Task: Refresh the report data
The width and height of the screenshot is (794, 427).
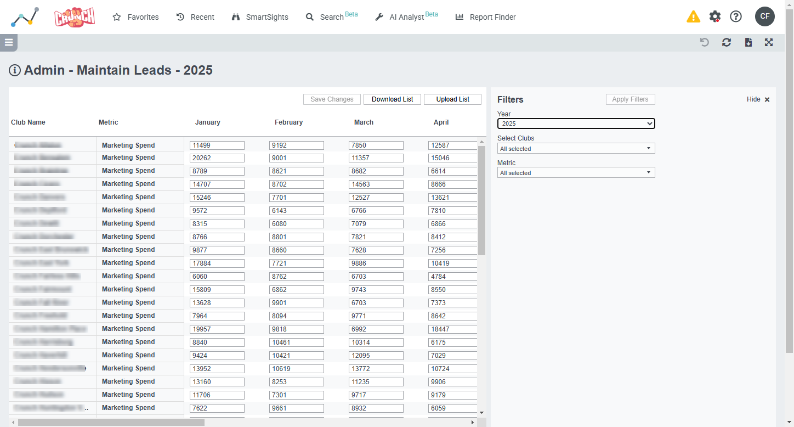Action: (726, 42)
